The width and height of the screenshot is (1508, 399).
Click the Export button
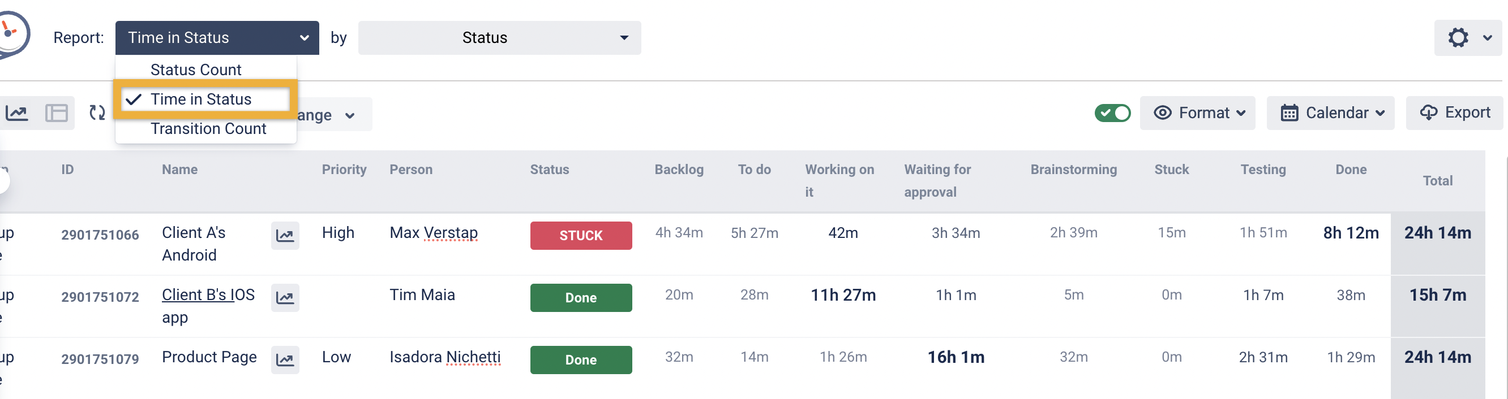[x=1454, y=112]
